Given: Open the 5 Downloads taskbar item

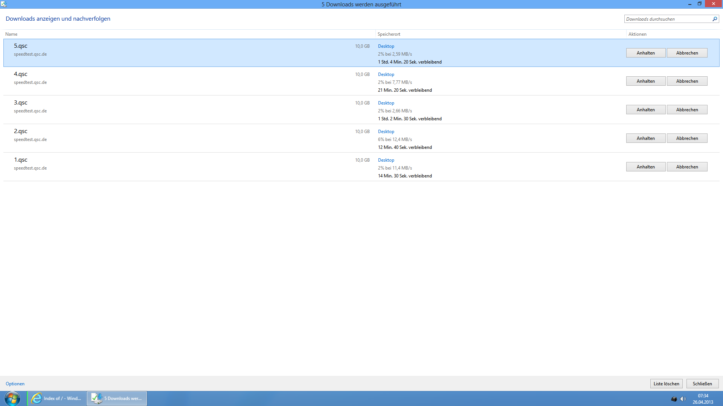Looking at the screenshot, I should point(117,398).
